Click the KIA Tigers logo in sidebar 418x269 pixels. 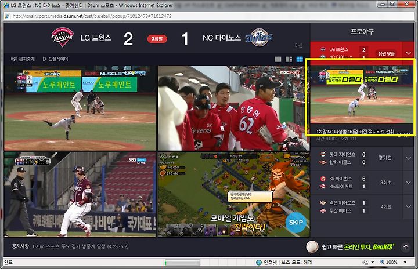[323, 187]
